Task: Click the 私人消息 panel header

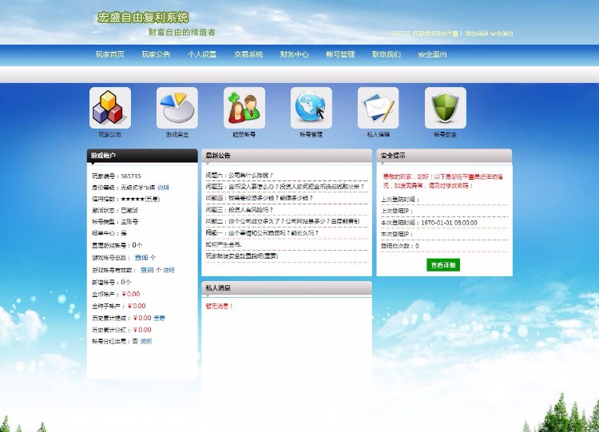Action: pos(287,288)
